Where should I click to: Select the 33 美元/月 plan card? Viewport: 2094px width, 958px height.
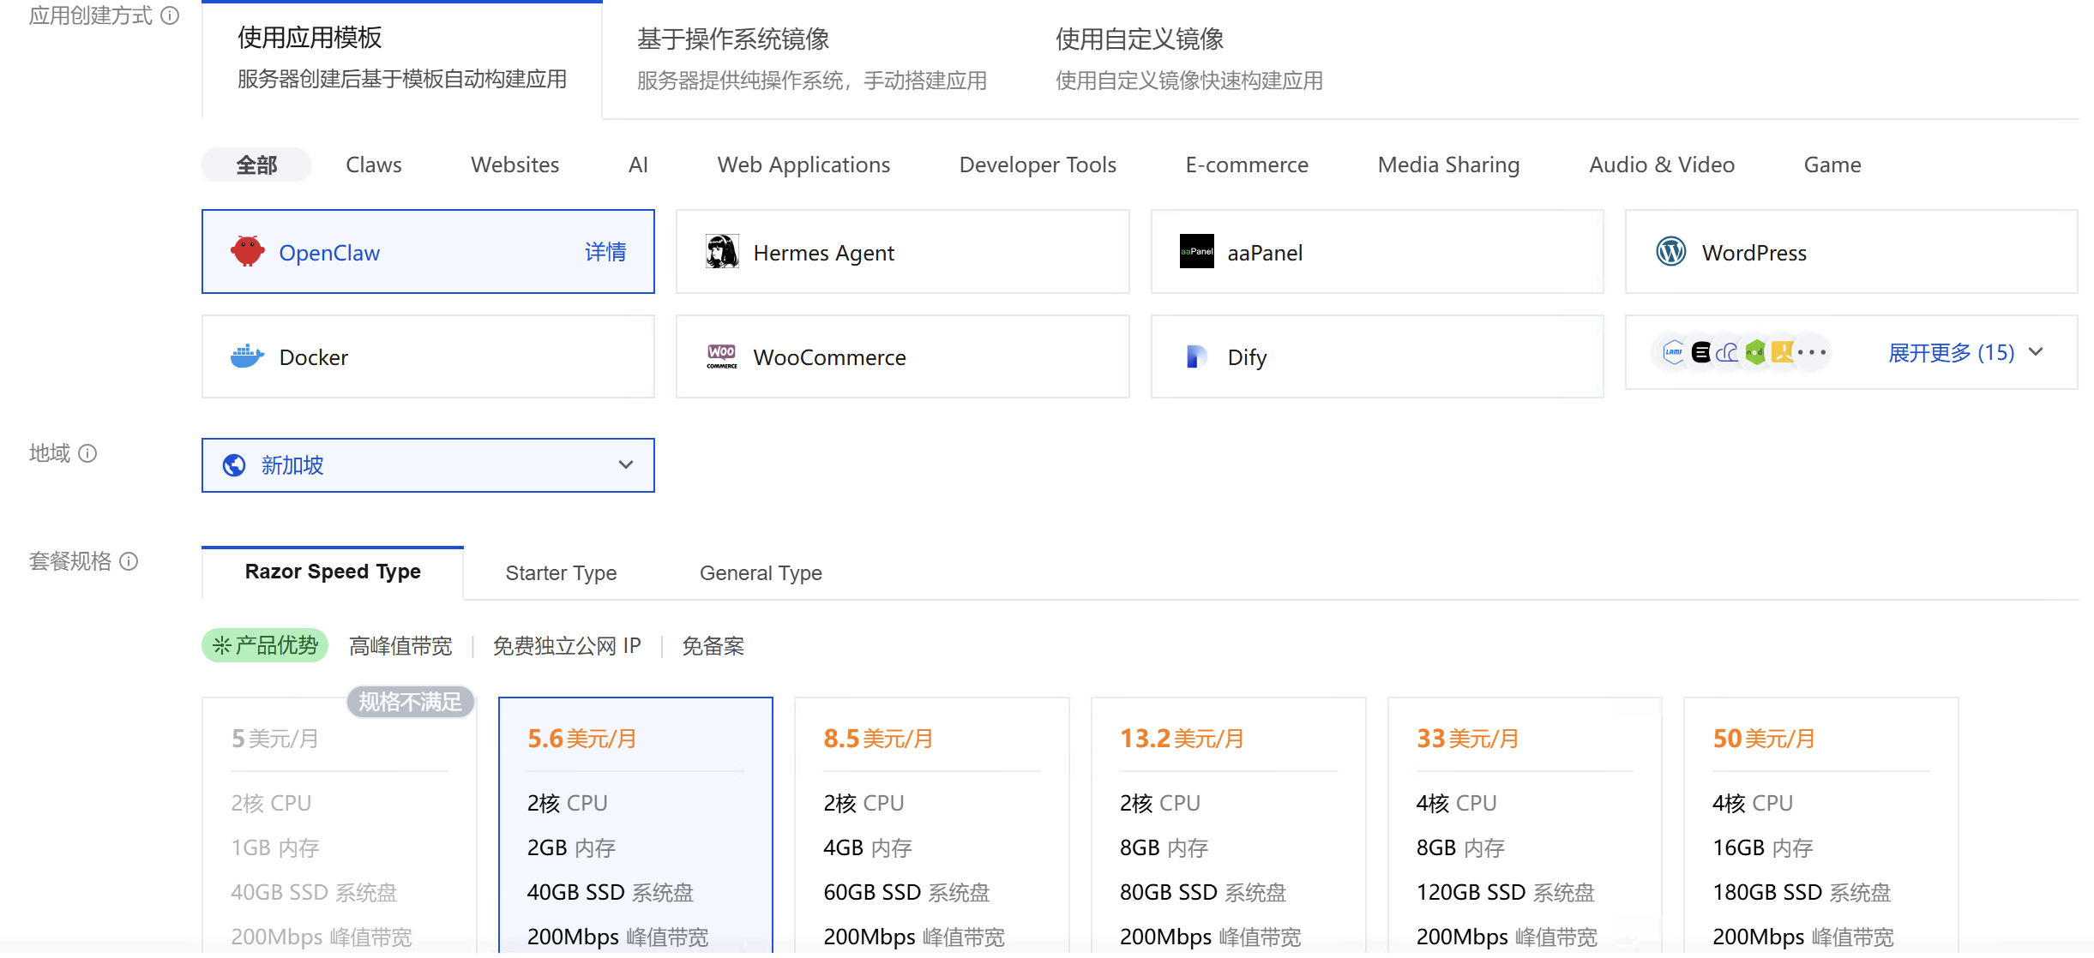(x=1525, y=826)
